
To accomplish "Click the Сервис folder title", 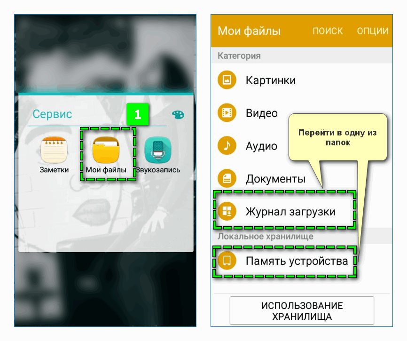I will (52, 113).
